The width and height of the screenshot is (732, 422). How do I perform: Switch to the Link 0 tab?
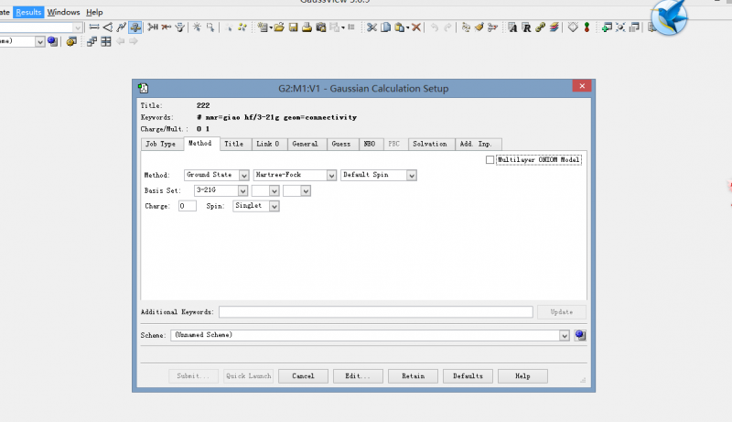coord(268,144)
